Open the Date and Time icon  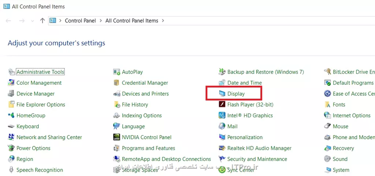click(x=222, y=83)
